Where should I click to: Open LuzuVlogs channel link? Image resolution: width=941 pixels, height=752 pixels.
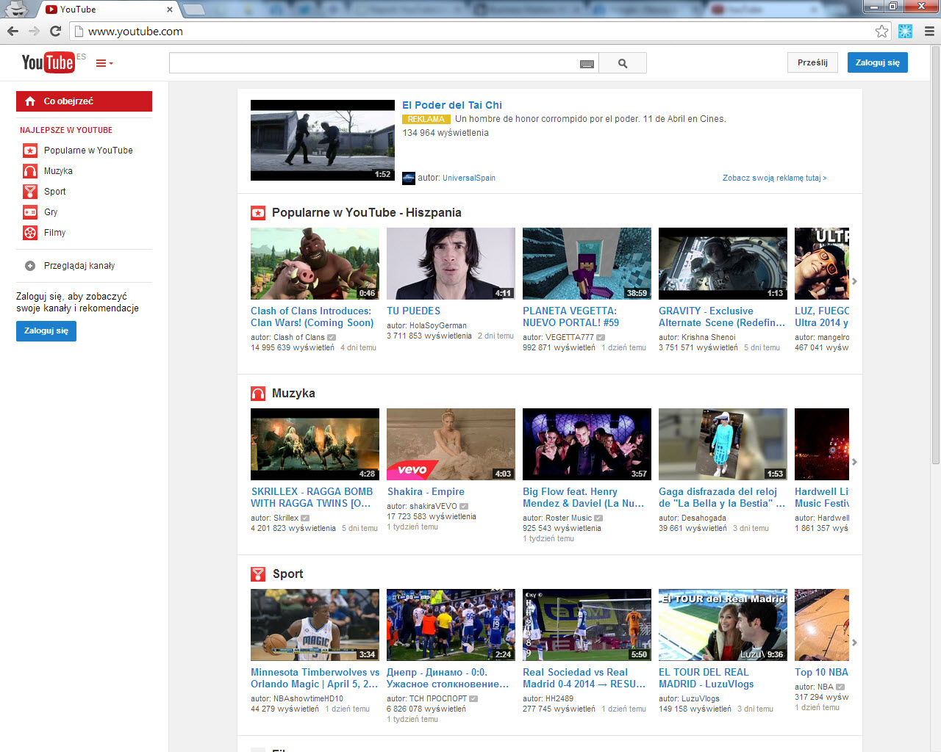click(x=701, y=698)
